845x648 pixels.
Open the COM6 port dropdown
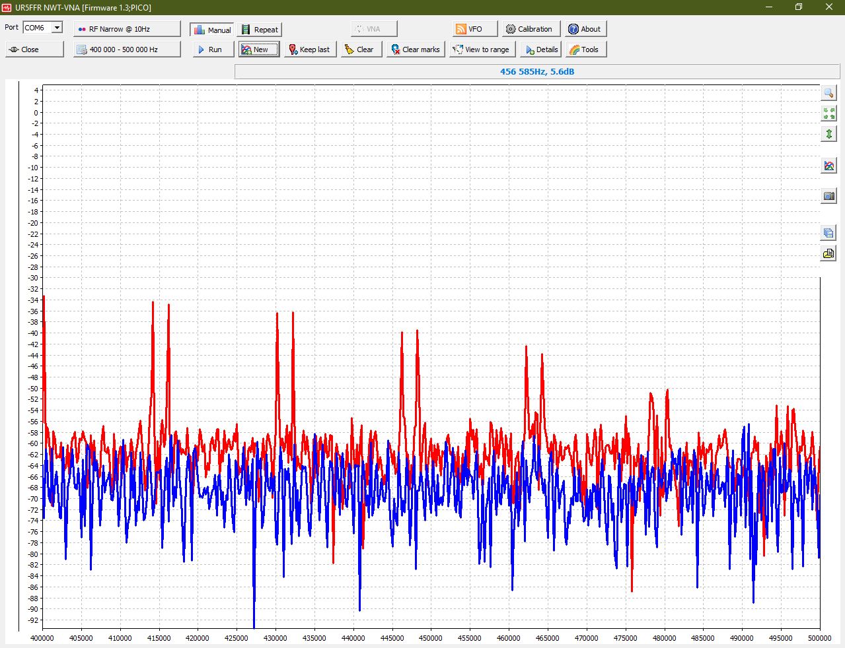57,28
